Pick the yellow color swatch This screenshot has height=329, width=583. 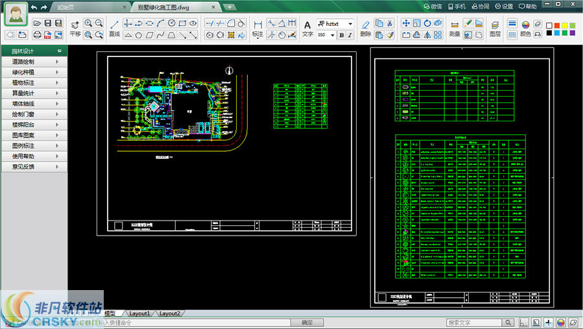[564, 26]
